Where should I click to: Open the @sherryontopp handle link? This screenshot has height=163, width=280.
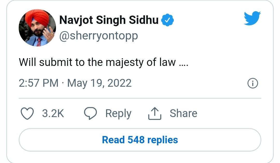(x=99, y=36)
